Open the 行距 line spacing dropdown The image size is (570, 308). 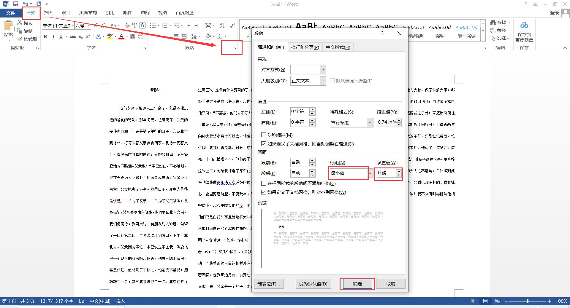pos(370,173)
